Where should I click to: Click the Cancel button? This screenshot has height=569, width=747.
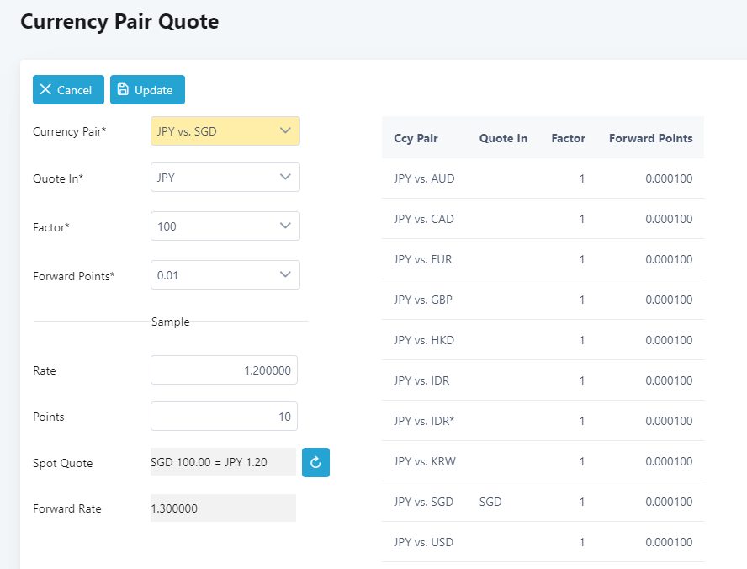pos(68,90)
